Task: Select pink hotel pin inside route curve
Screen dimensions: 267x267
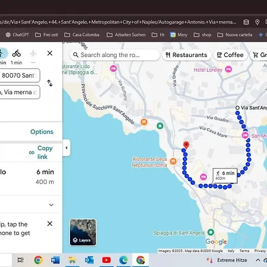Action: point(204,177)
